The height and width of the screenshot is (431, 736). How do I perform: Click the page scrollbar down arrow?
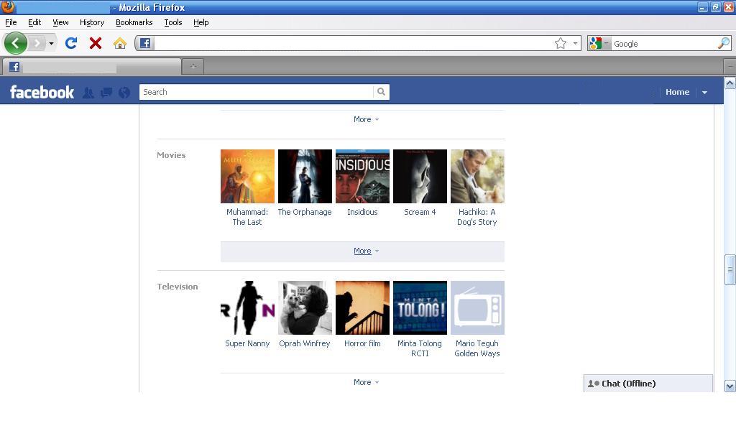730,386
